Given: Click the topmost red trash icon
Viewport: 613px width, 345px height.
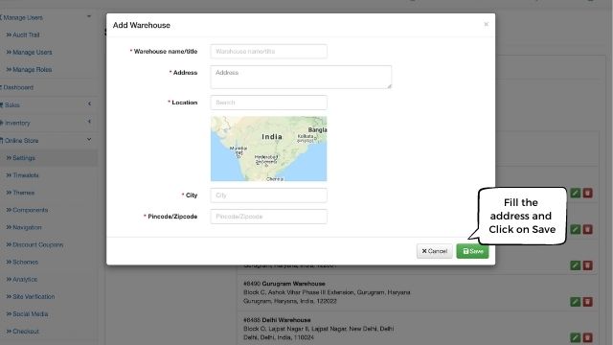Looking at the screenshot, I should [x=587, y=193].
